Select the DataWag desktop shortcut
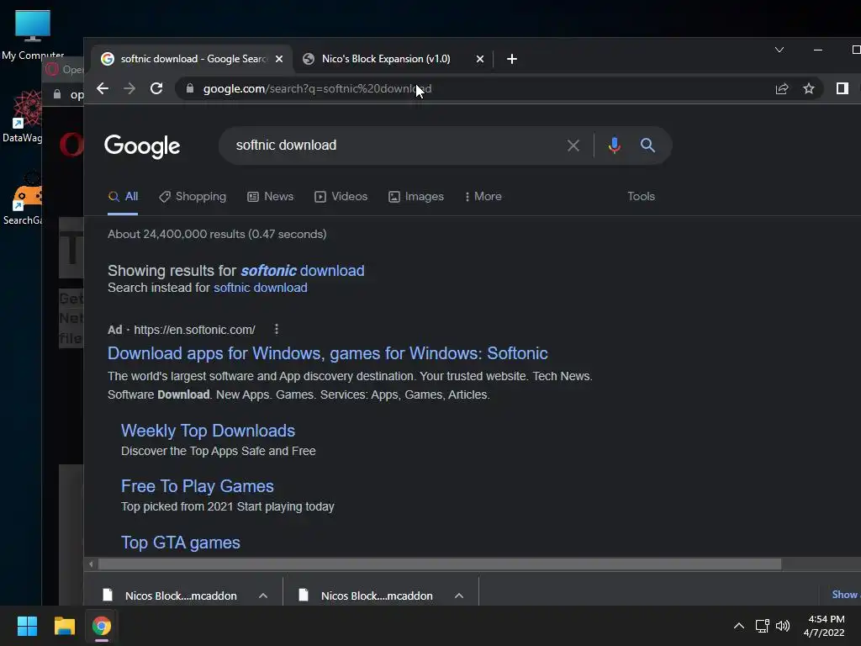This screenshot has height=646, width=861. click(x=23, y=117)
